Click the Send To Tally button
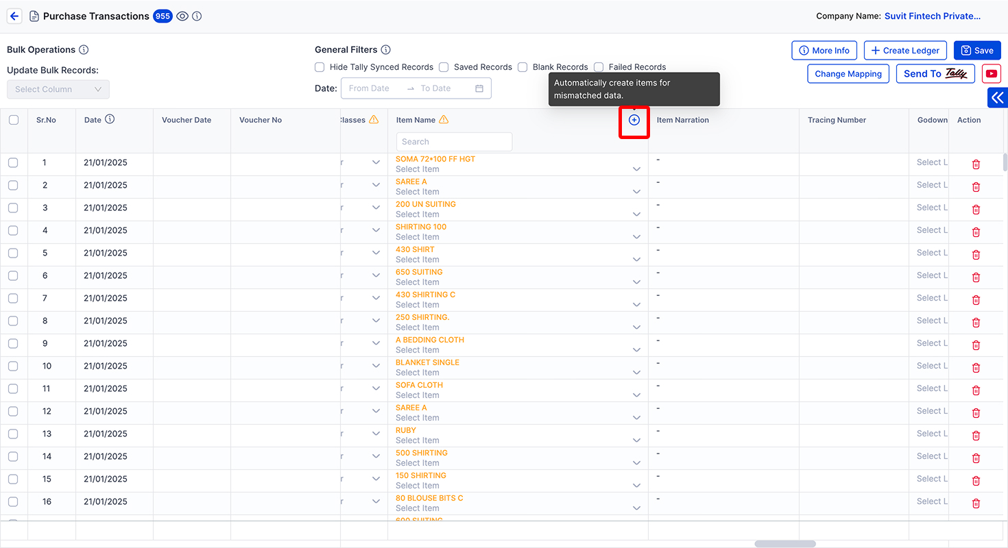 [x=935, y=73]
